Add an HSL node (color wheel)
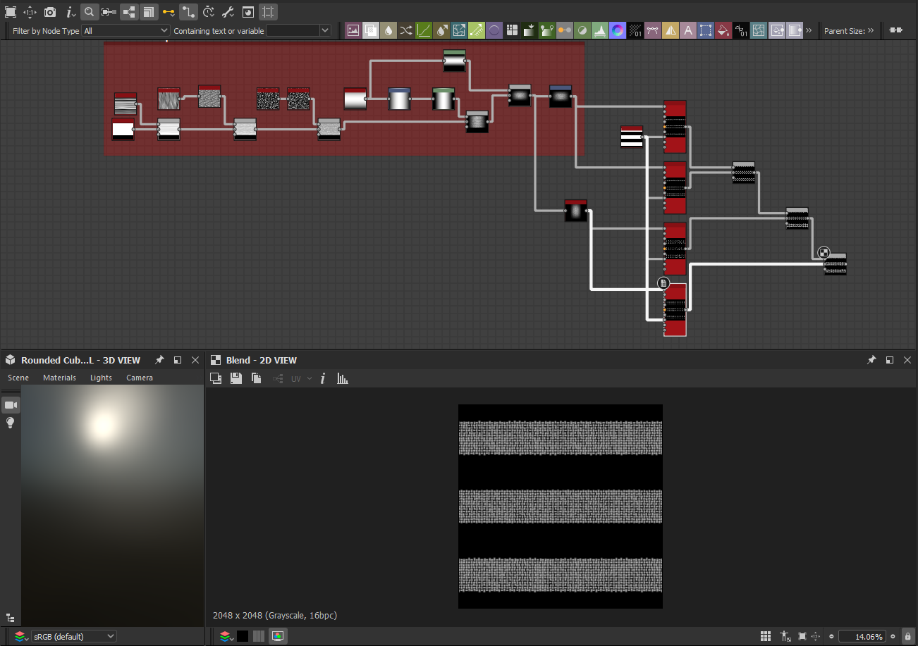This screenshot has height=646, width=918. (618, 30)
